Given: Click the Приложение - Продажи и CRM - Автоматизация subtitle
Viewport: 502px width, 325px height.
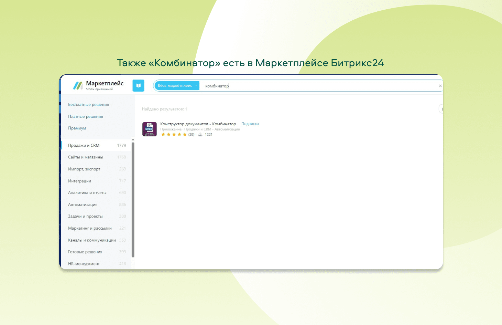Looking at the screenshot, I should coord(200,129).
